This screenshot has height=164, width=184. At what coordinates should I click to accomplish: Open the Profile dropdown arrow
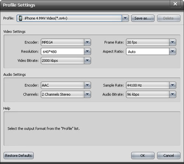pos(125,18)
